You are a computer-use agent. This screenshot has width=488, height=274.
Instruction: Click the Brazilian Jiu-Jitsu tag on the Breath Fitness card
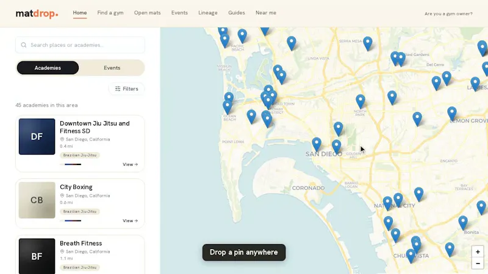[80, 267]
